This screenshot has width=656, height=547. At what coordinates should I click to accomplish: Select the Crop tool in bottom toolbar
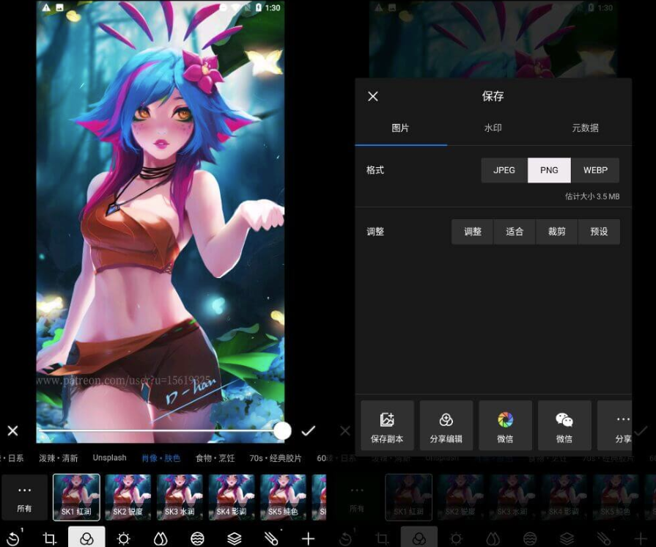coord(49,538)
